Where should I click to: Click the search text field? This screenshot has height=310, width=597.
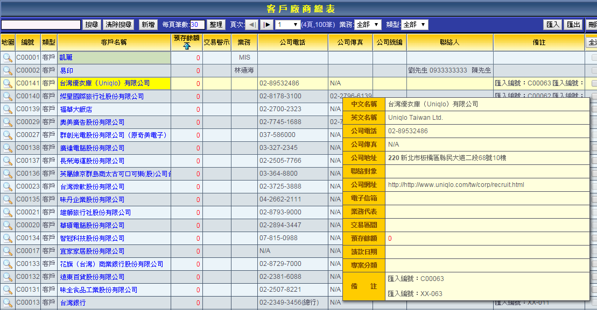(41, 25)
